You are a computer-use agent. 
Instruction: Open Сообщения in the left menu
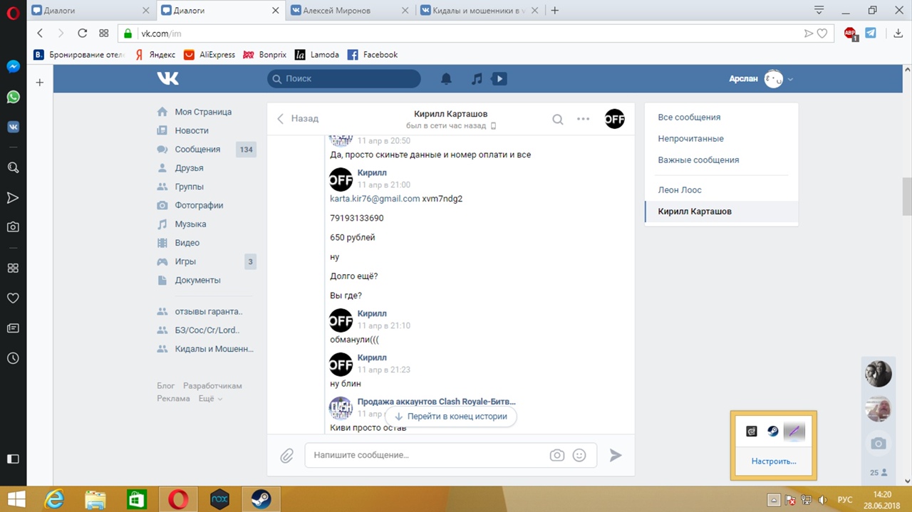[x=197, y=150]
